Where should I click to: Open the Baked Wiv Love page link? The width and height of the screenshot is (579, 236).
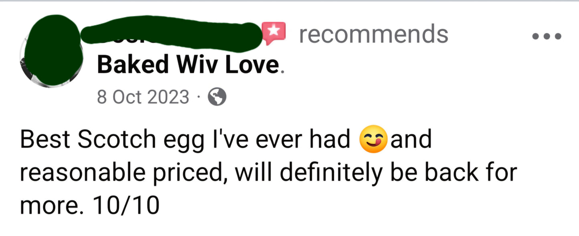click(188, 65)
